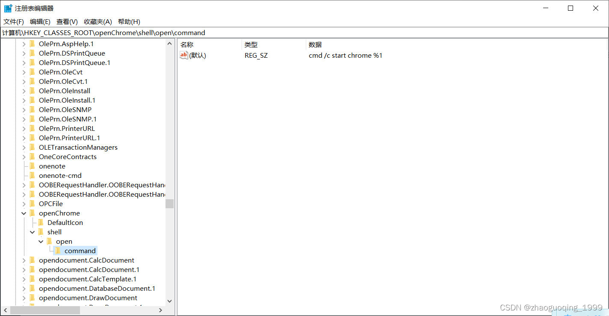
Task: Collapse the shell key
Action: (x=33, y=232)
